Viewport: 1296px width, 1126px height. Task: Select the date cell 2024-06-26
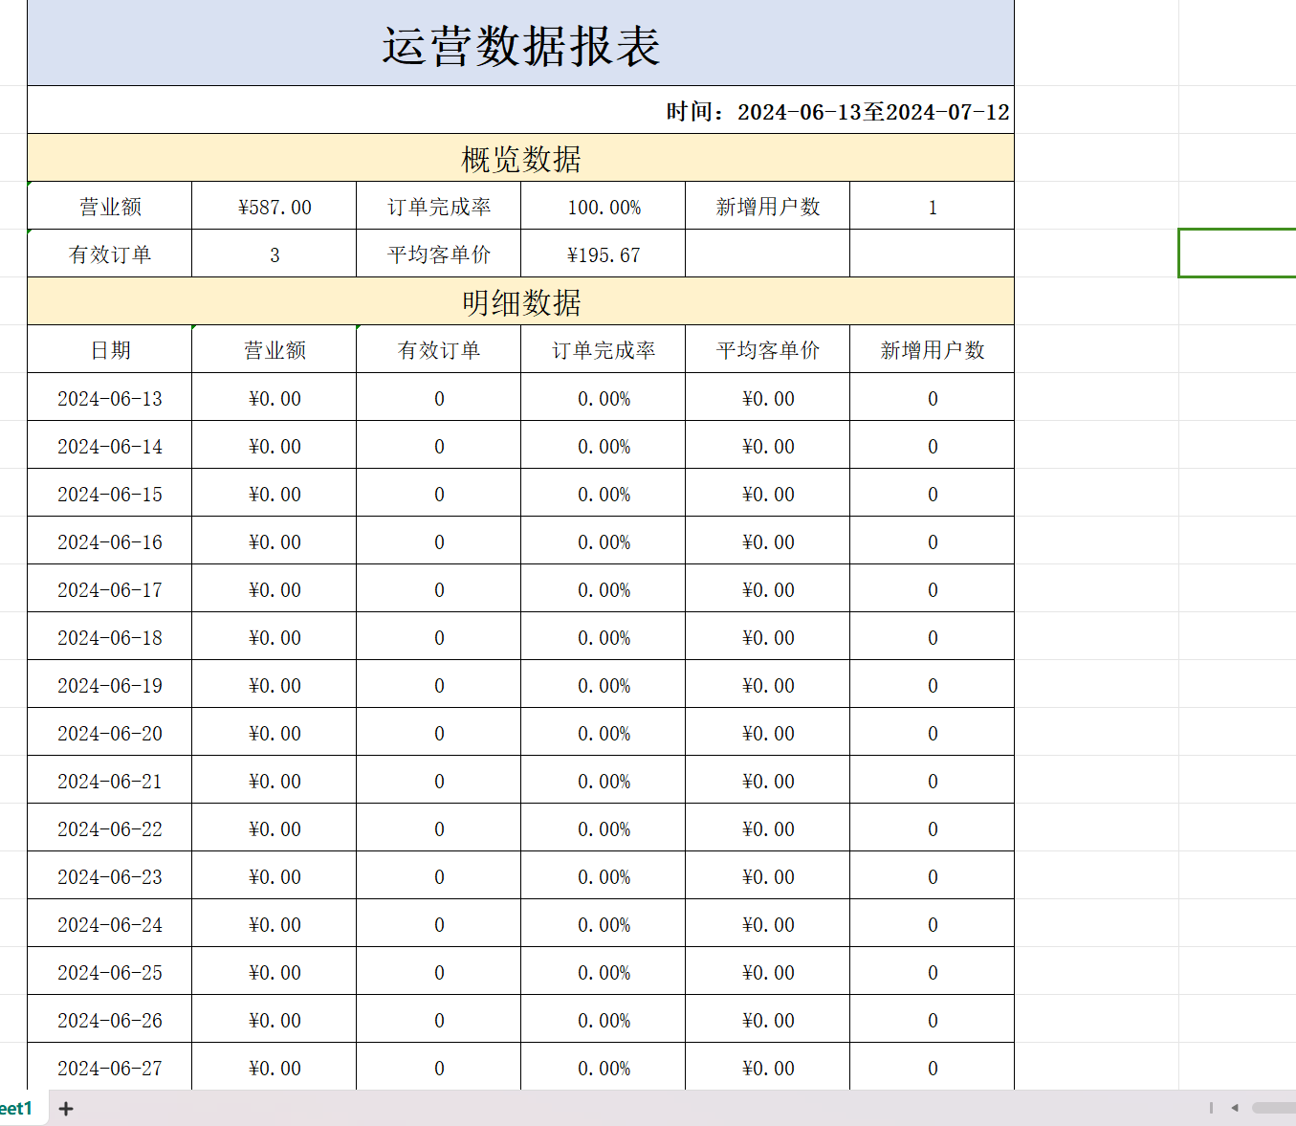110,1019
